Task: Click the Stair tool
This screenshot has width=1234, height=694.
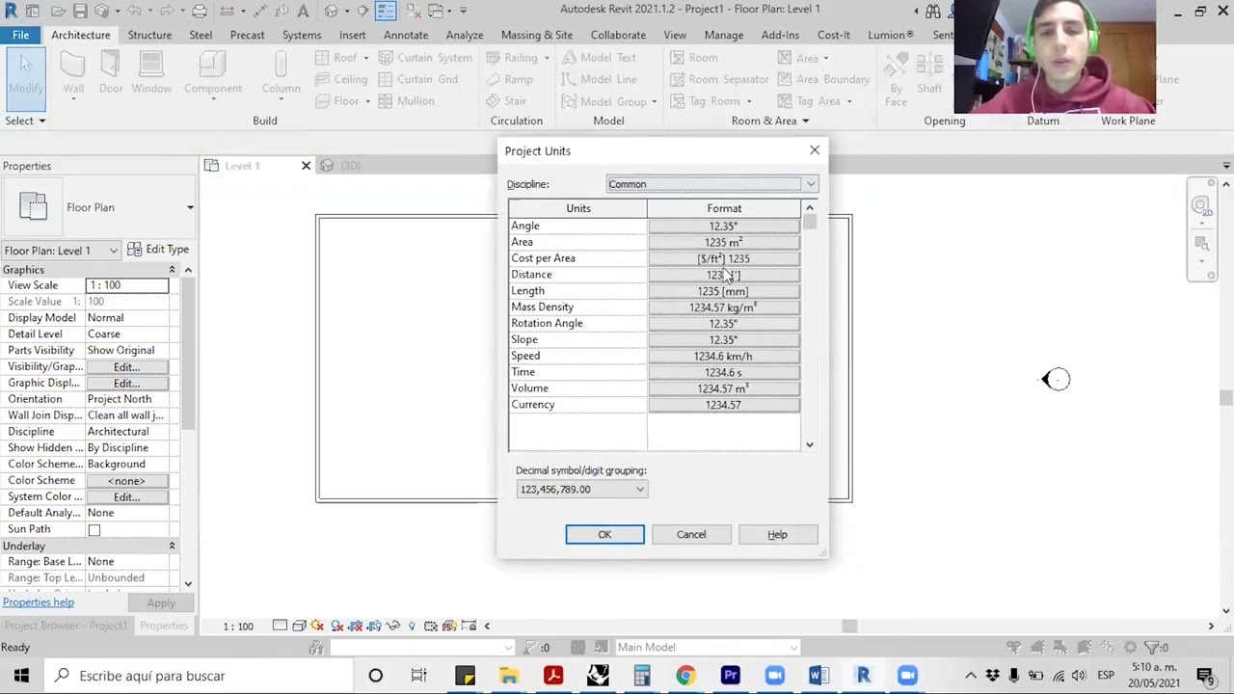Action: pos(506,100)
